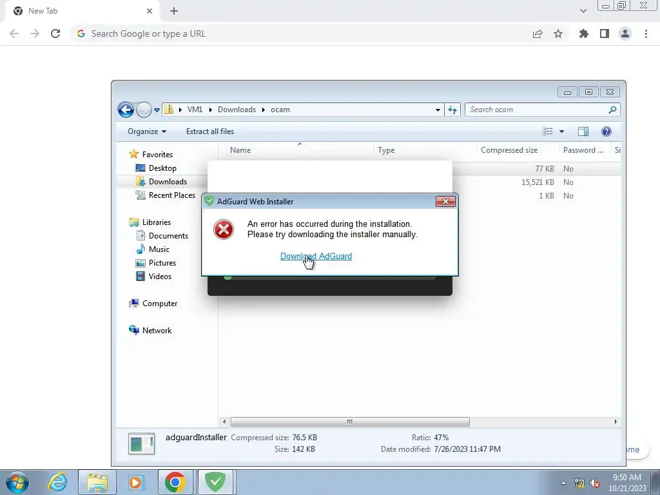660x495 pixels.
Task: Switch to Chrome in taskbar
Action: pyautogui.click(x=175, y=482)
